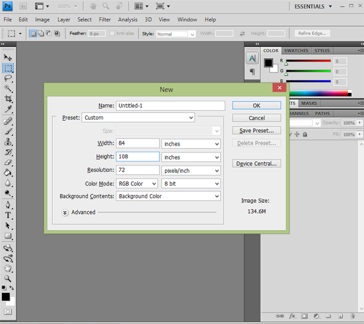Open the File menu
Viewport: 364px width, 324px height.
point(7,20)
